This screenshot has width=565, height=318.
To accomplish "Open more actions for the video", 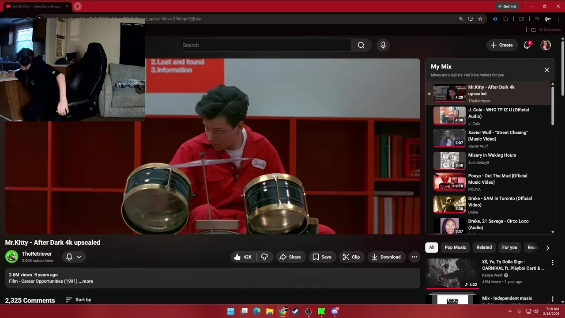I will (414, 257).
